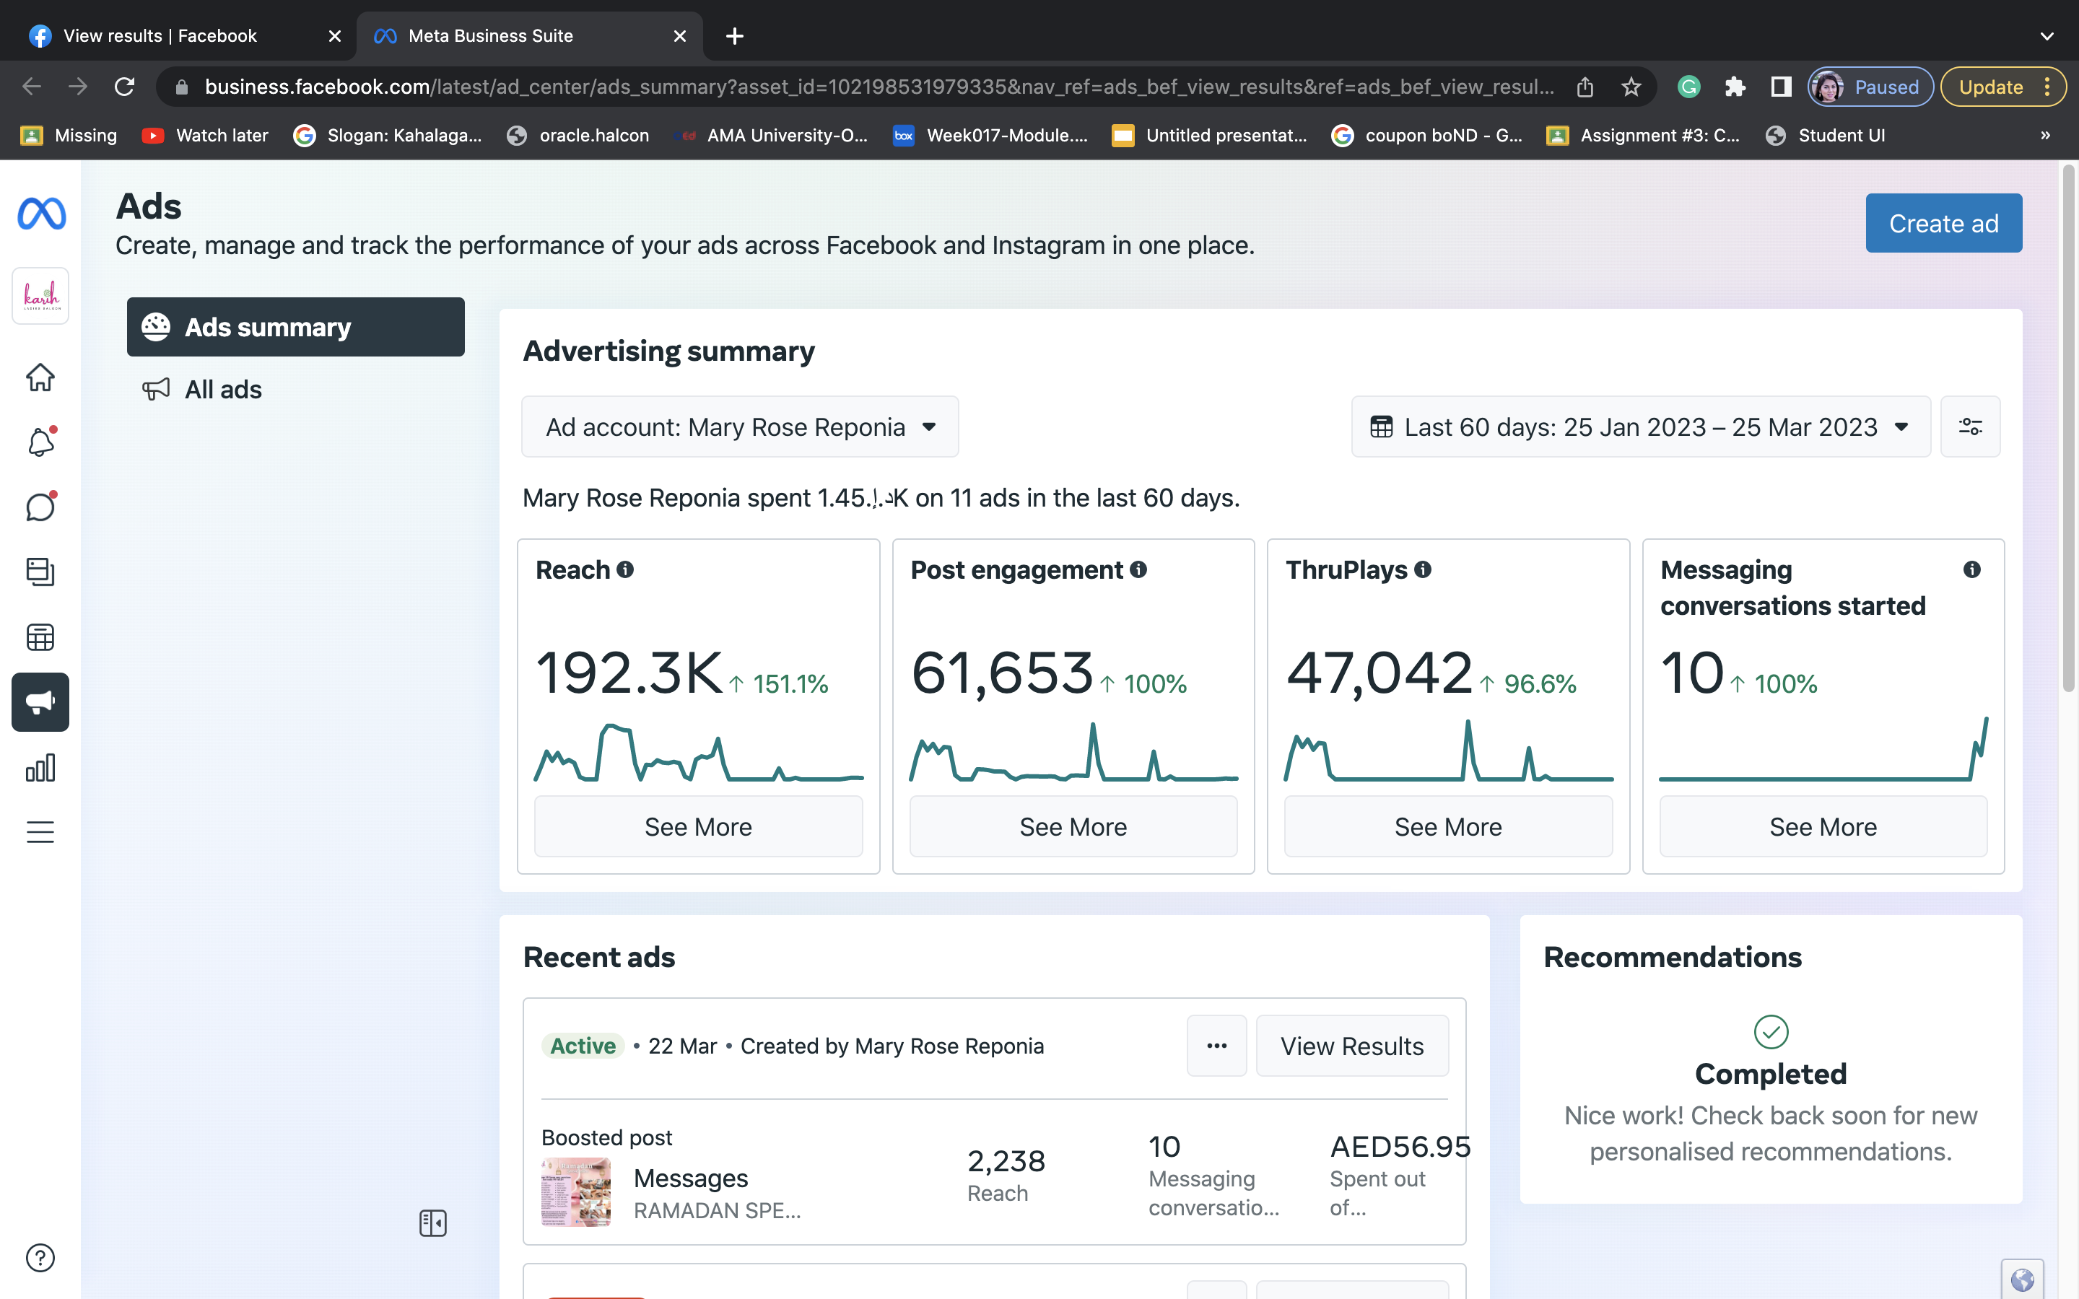Click the 192.3K reach value
Viewport: 2079px width, 1299px height.
pos(629,673)
